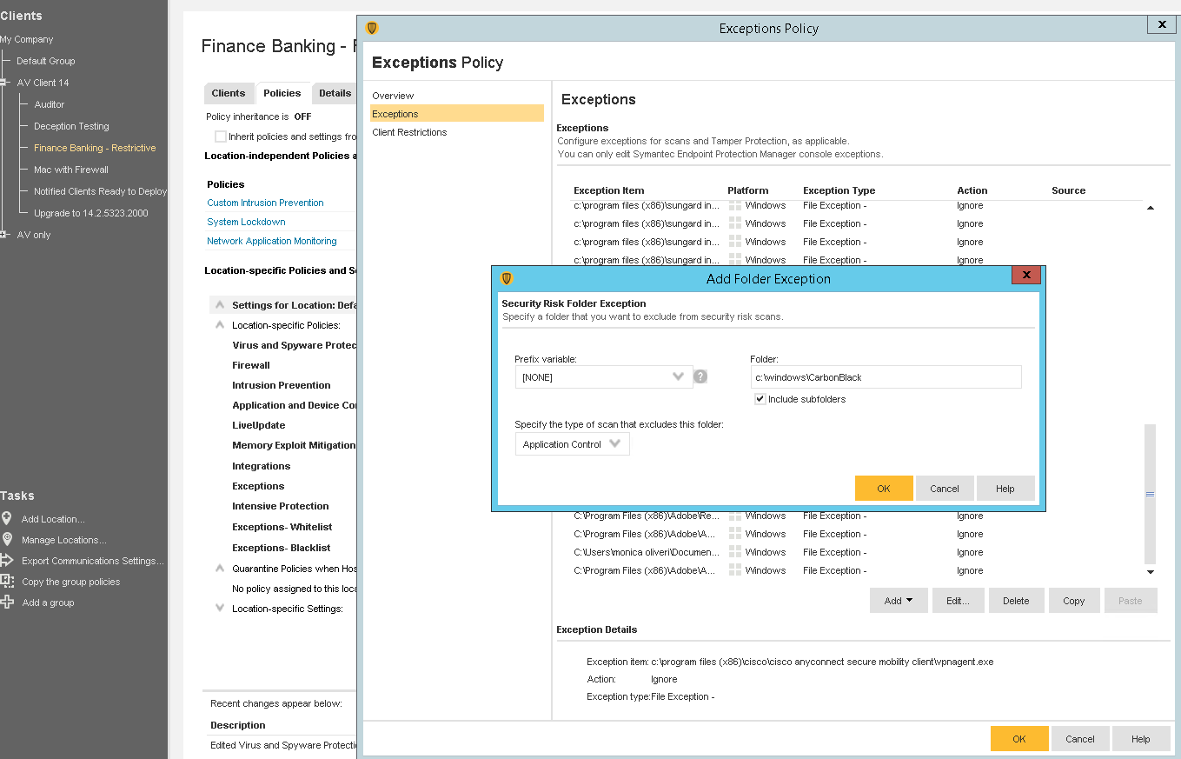
Task: Click the Exceptions- Whitelist policy row
Action: pos(282,527)
